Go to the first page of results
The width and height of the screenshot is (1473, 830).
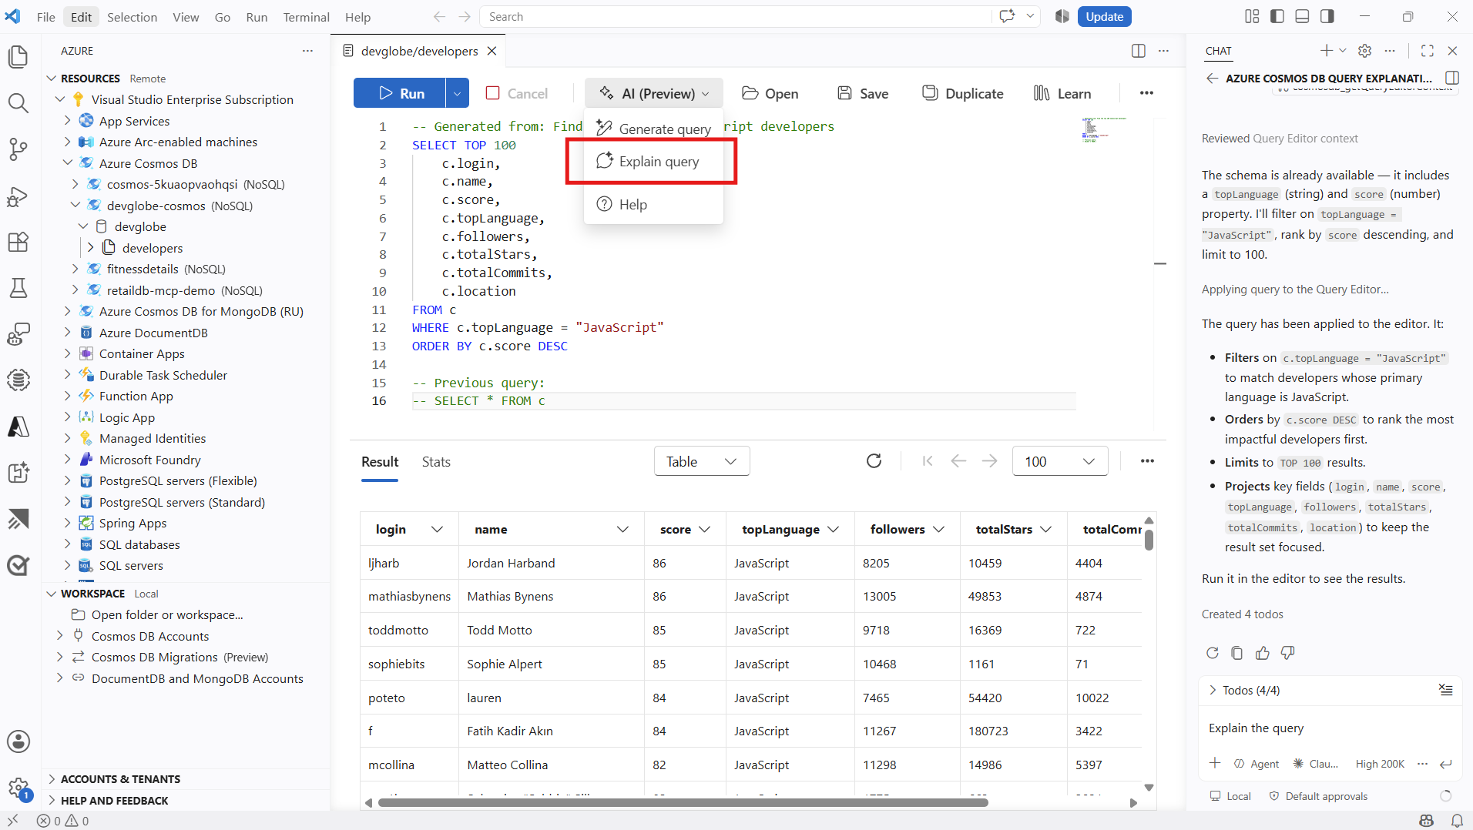pos(928,461)
